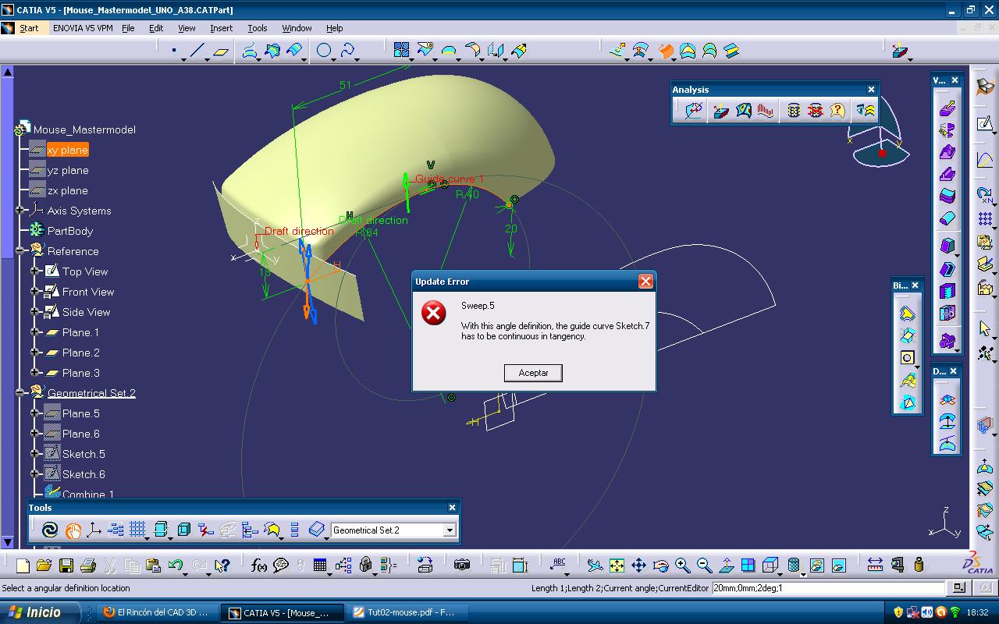Click first icon in Analysis toolbar

[693, 111]
